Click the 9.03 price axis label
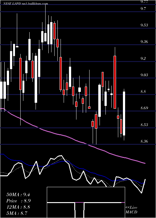Screen dimensions: 156x218 (x=144, y=75)
